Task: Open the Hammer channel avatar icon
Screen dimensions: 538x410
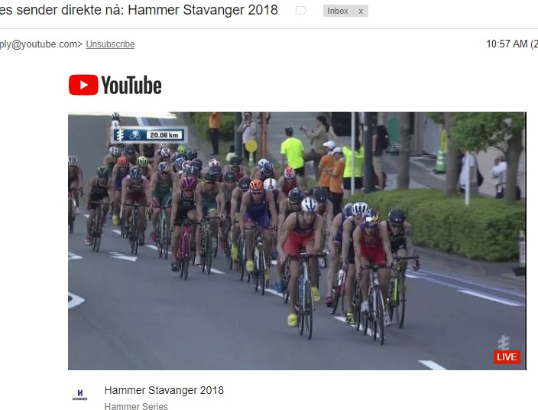Action: [x=79, y=395]
